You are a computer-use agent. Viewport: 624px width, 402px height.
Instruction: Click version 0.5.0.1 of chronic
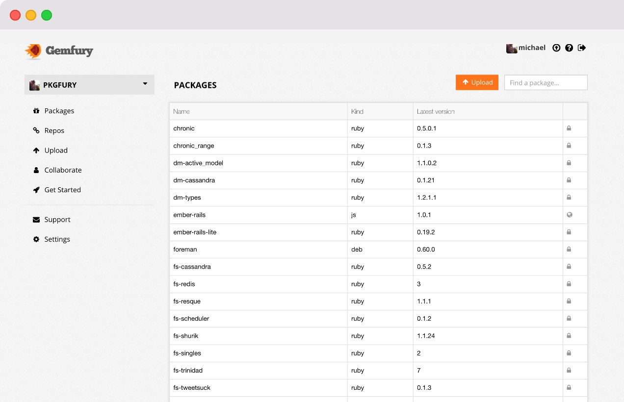click(x=426, y=128)
